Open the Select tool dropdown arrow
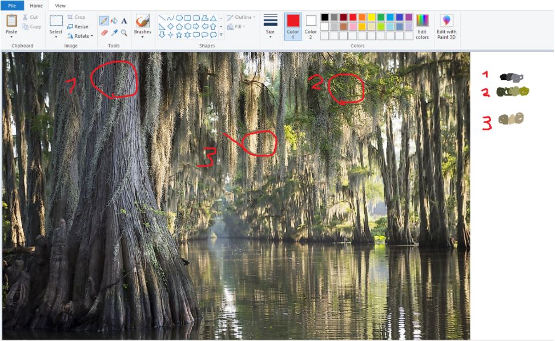This screenshot has width=555, height=341. pyautogui.click(x=56, y=37)
